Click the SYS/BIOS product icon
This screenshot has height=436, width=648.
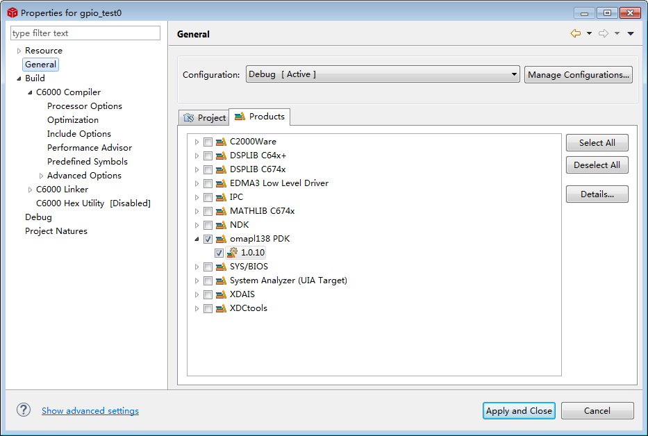(221, 267)
